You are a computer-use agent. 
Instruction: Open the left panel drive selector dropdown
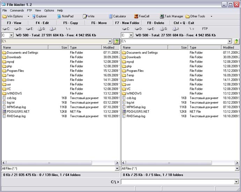(x=11, y=35)
